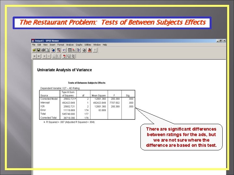Open the File menu
This screenshot has width=234, height=175.
pyautogui.click(x=33, y=45)
